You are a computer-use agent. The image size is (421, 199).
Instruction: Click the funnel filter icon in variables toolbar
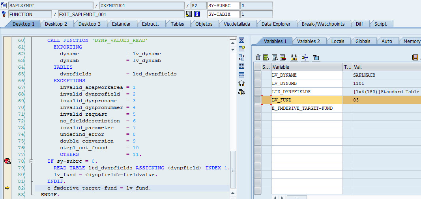coord(316,58)
